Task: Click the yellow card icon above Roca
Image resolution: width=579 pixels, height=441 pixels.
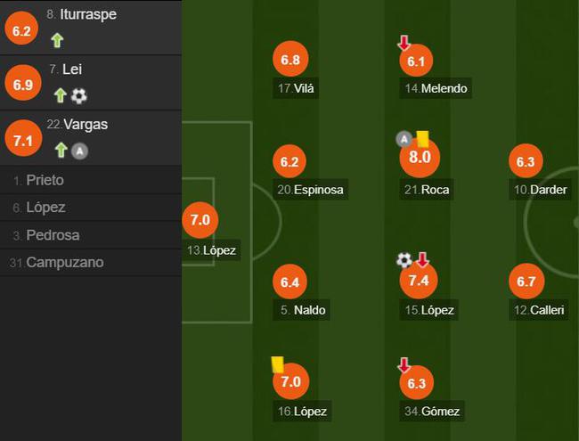Action: [x=422, y=138]
